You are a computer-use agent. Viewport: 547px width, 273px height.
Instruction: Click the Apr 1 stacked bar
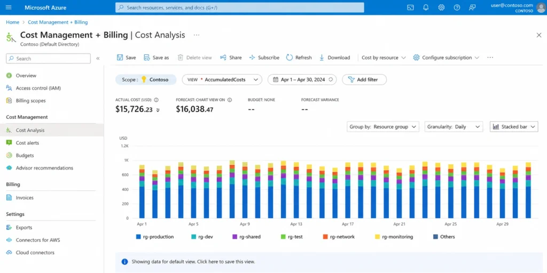pos(142,191)
